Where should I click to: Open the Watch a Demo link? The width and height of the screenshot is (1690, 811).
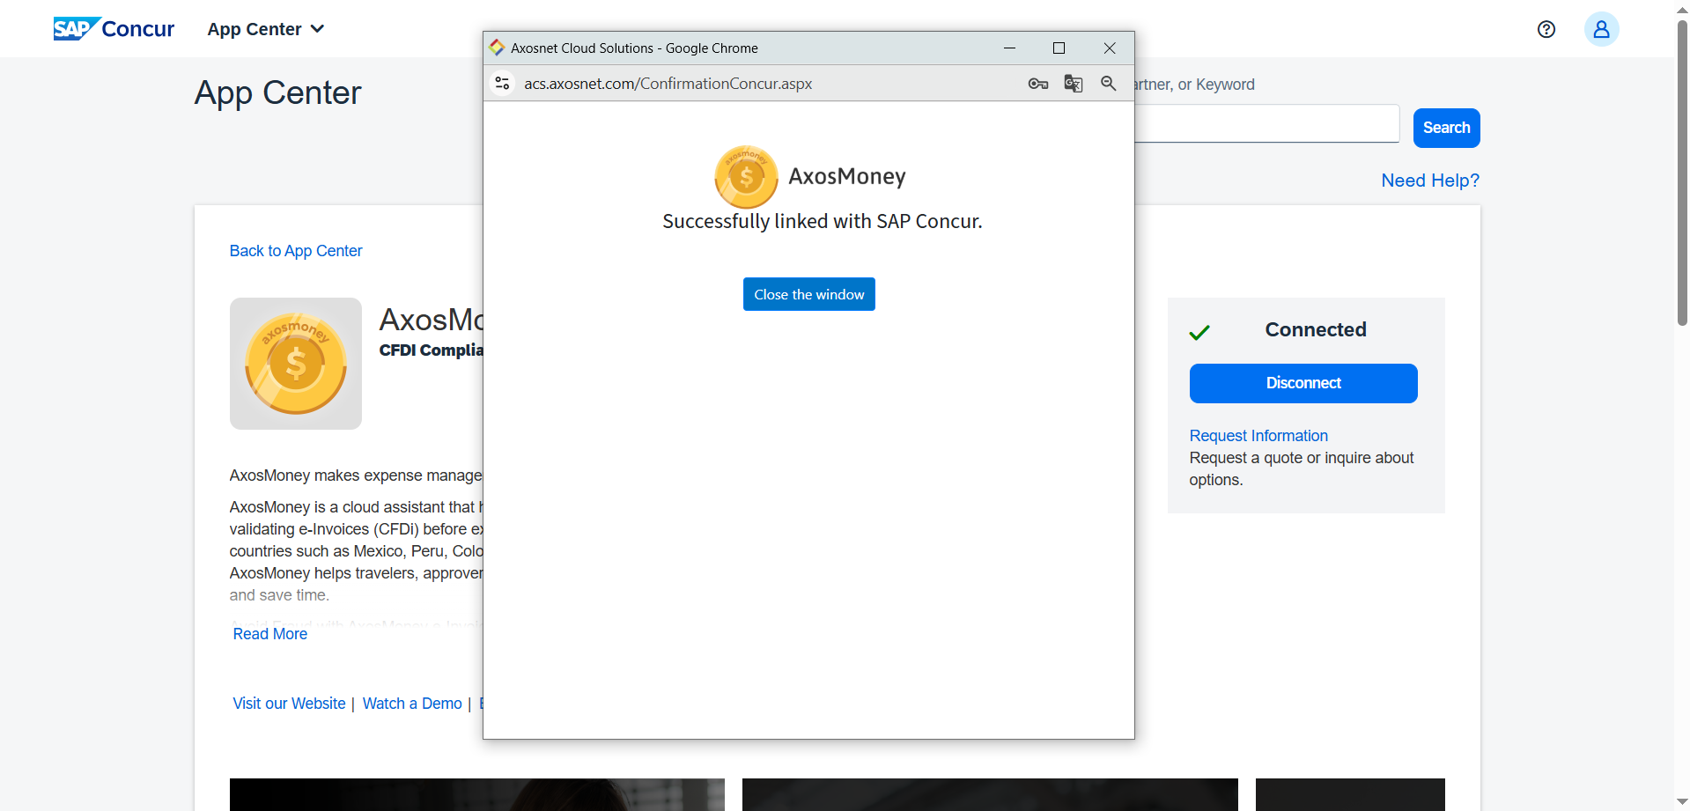[412, 704]
